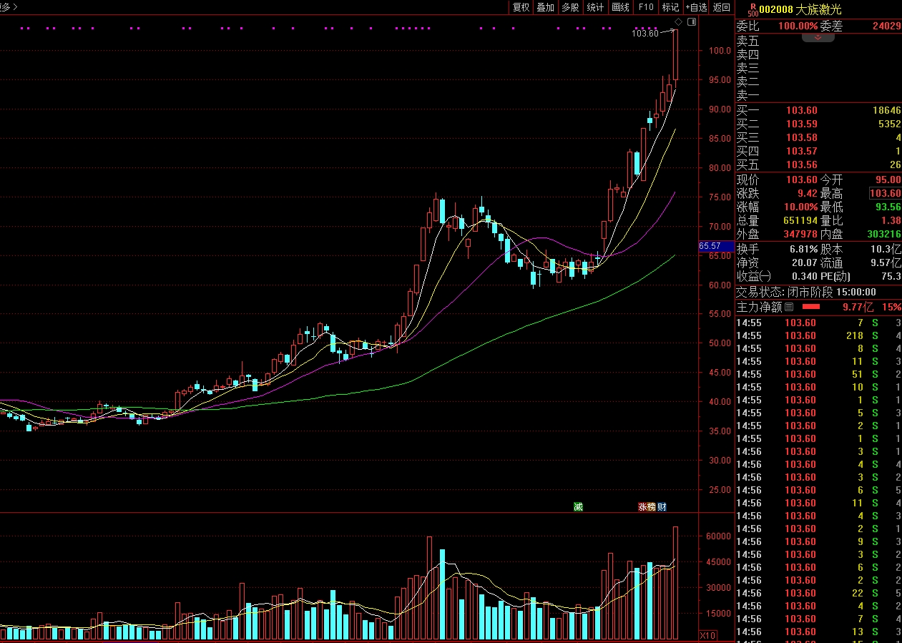Select the 画线 drawing tool button

tap(620, 7)
